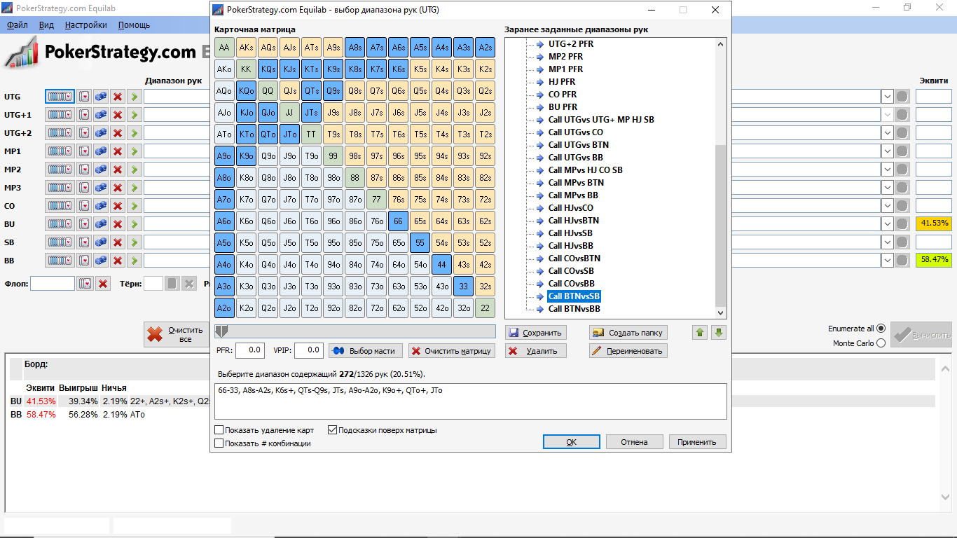Select the 'Call BTNvsBB' preset range
The width and height of the screenshot is (957, 538).
tap(574, 309)
